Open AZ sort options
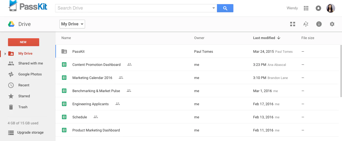This screenshot has width=342, height=141. (306, 24)
